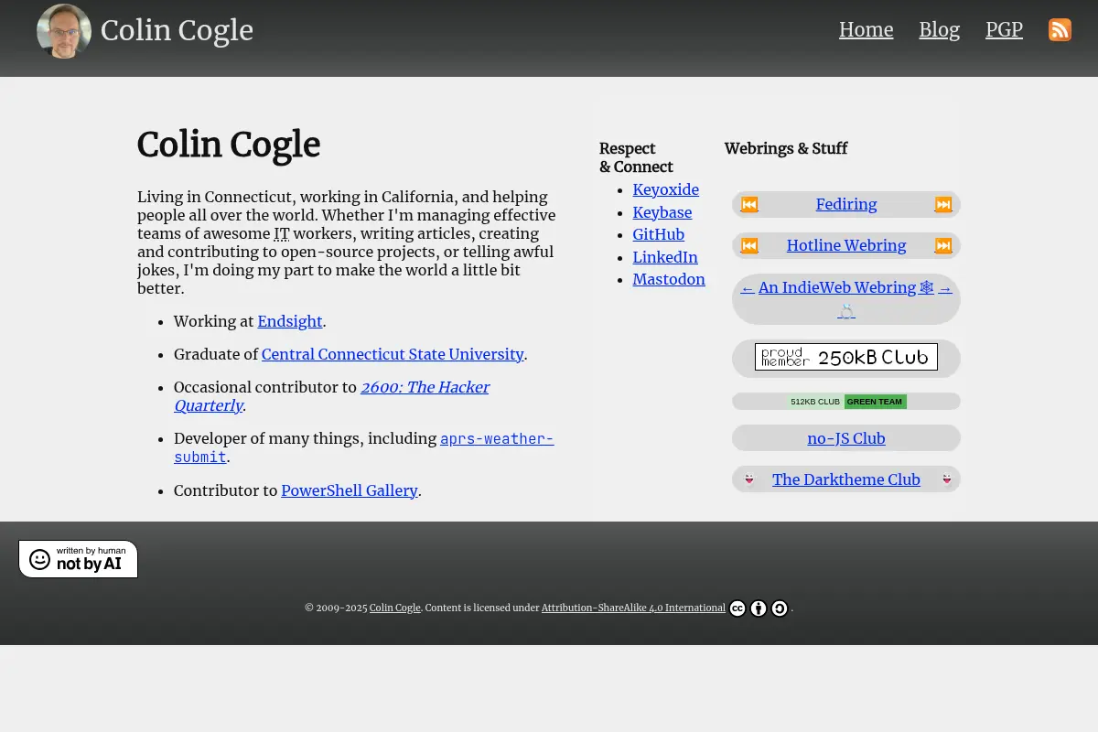Follow the Endsight link
This screenshot has width=1098, height=732.
pos(290,321)
